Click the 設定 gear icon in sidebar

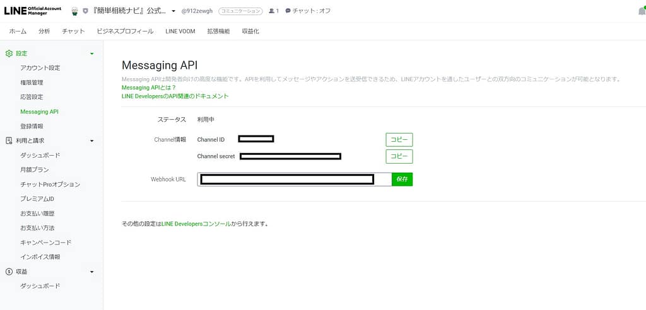(x=9, y=54)
